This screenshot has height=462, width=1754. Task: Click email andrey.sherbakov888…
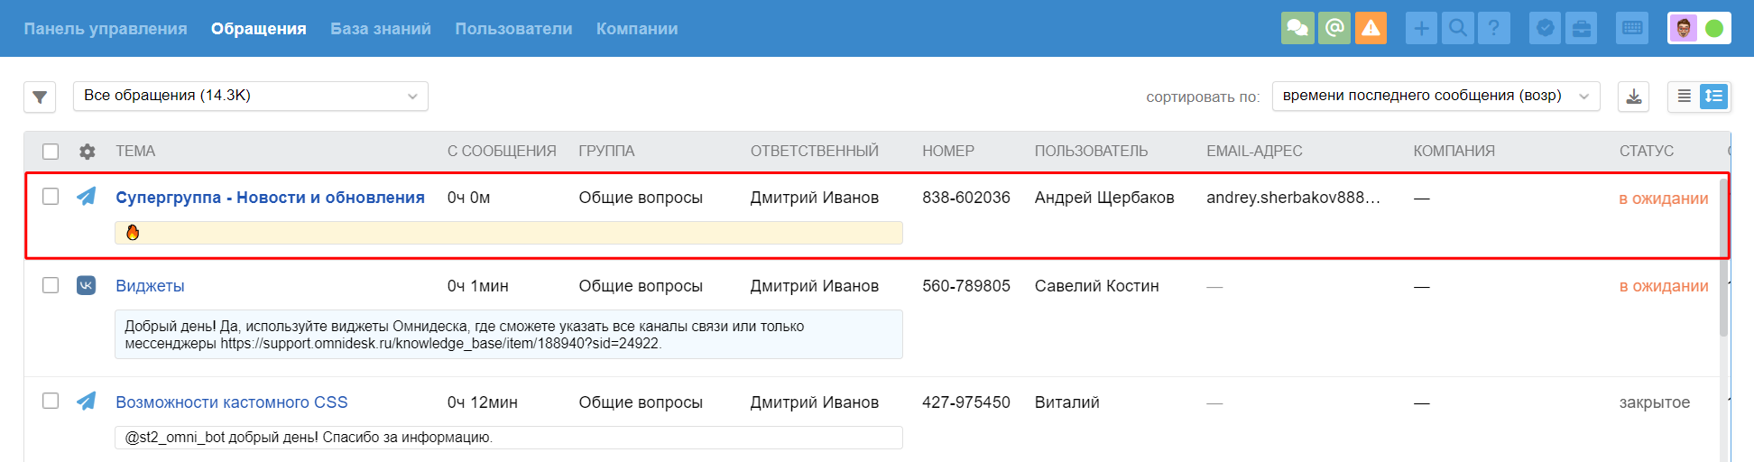pyautogui.click(x=1293, y=198)
